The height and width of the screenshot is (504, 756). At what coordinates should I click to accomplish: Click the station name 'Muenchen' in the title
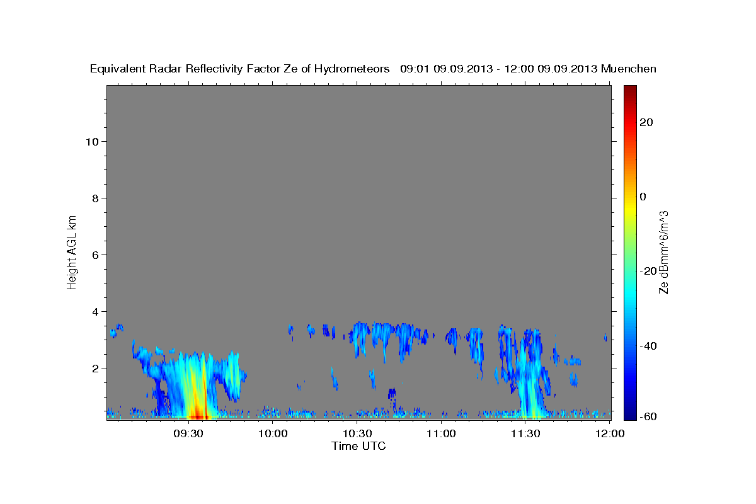629,69
